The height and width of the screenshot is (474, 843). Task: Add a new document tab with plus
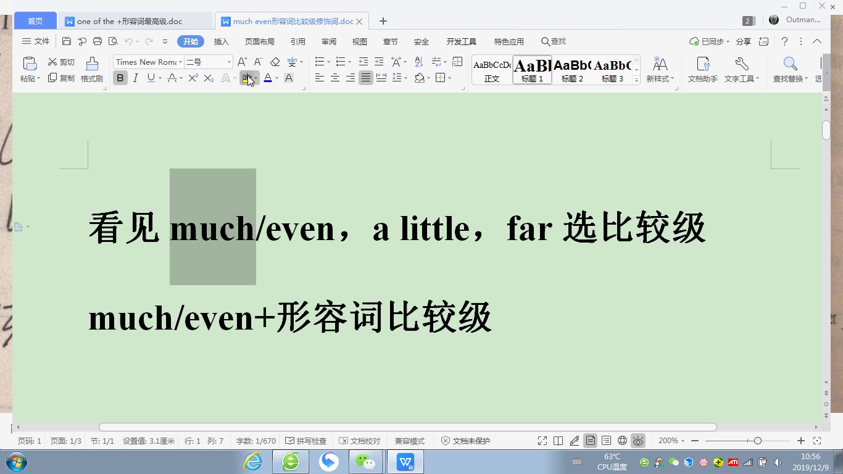(383, 21)
